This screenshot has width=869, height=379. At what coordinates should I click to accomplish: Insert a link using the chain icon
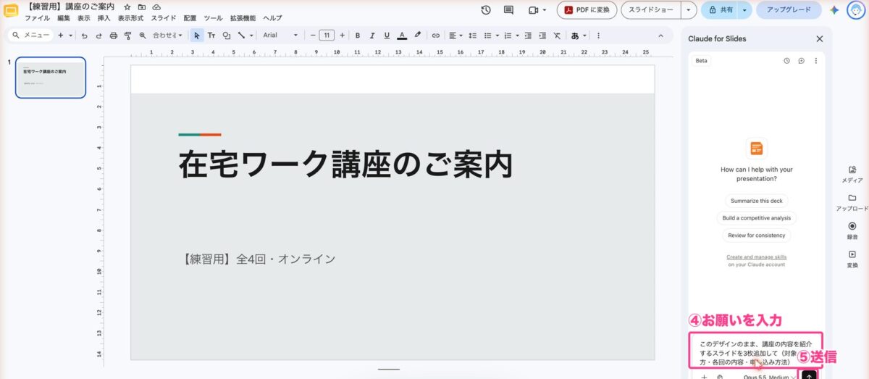[435, 35]
